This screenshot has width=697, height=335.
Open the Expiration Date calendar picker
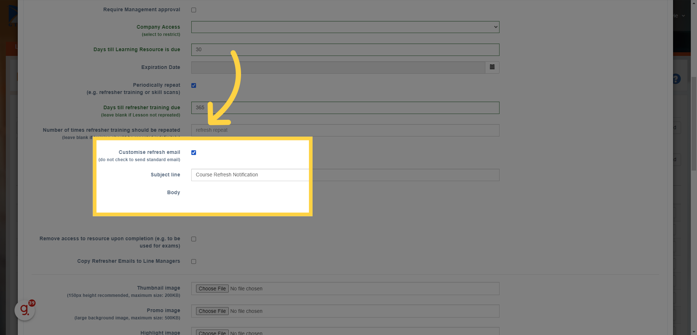[492, 67]
